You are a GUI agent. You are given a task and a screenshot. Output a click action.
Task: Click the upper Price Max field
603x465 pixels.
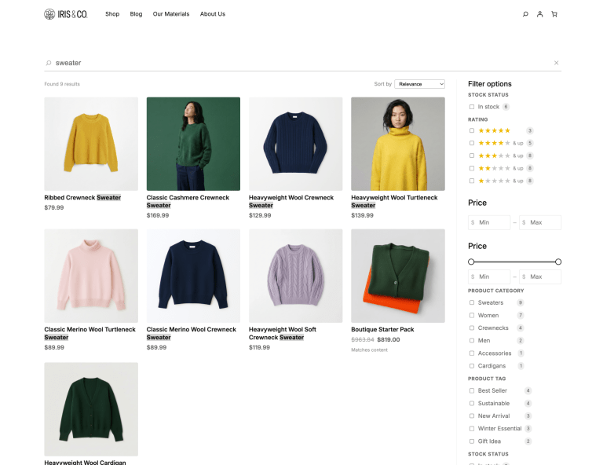(540, 222)
